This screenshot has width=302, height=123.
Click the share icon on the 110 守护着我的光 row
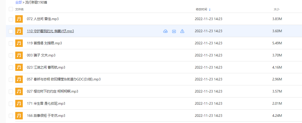click(165, 31)
